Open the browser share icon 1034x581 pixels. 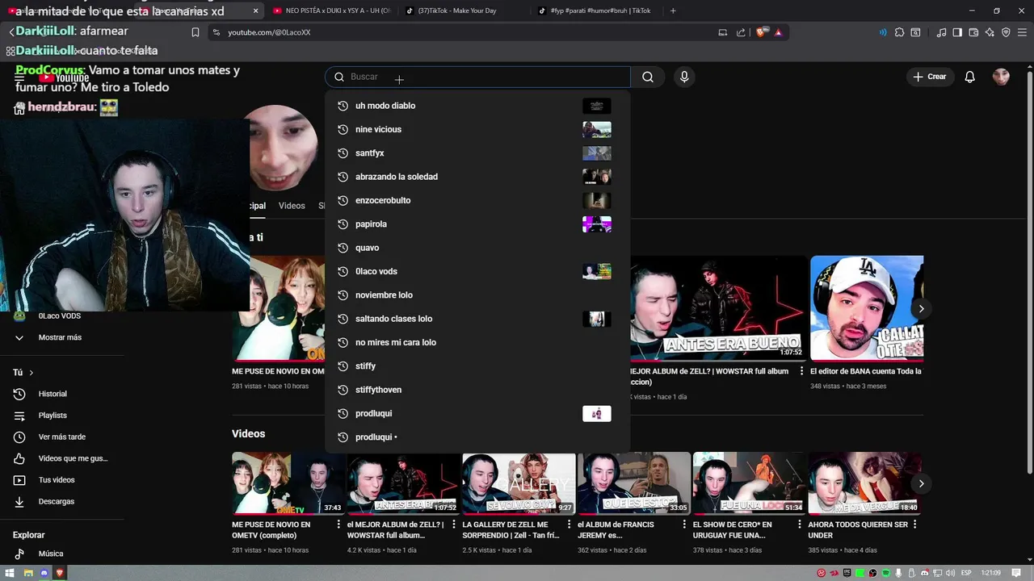tap(741, 32)
